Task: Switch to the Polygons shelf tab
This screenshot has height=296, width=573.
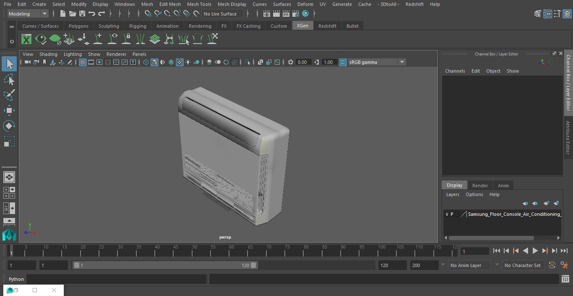Action: [x=78, y=26]
